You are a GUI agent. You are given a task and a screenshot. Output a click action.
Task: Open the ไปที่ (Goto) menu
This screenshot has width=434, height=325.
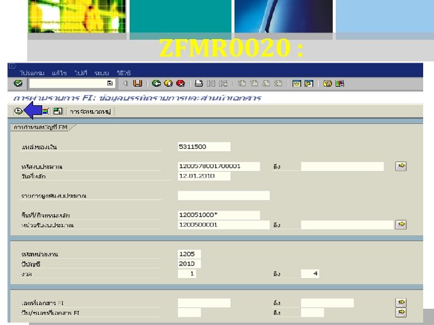[x=81, y=73]
